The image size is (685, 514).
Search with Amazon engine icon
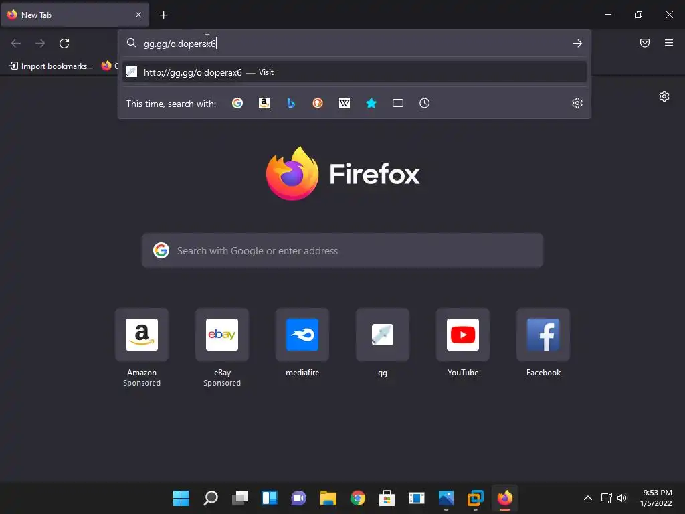pos(264,103)
